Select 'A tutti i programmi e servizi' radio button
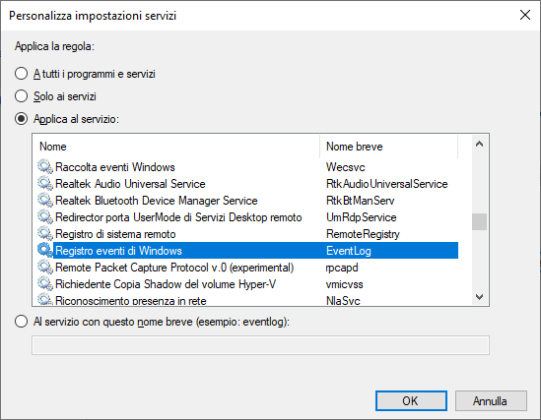The image size is (541, 420). tap(21, 74)
